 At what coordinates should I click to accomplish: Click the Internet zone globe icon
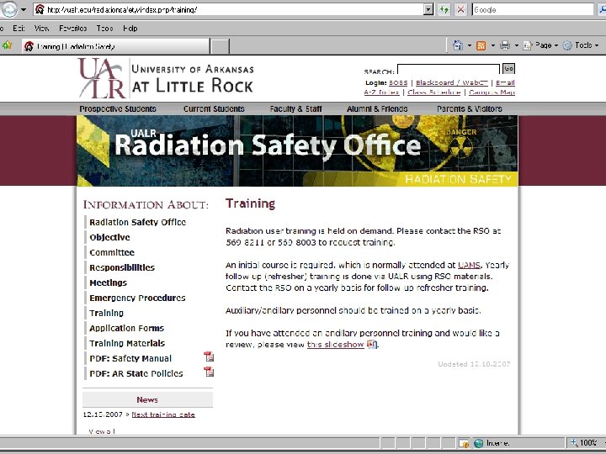coord(478,443)
